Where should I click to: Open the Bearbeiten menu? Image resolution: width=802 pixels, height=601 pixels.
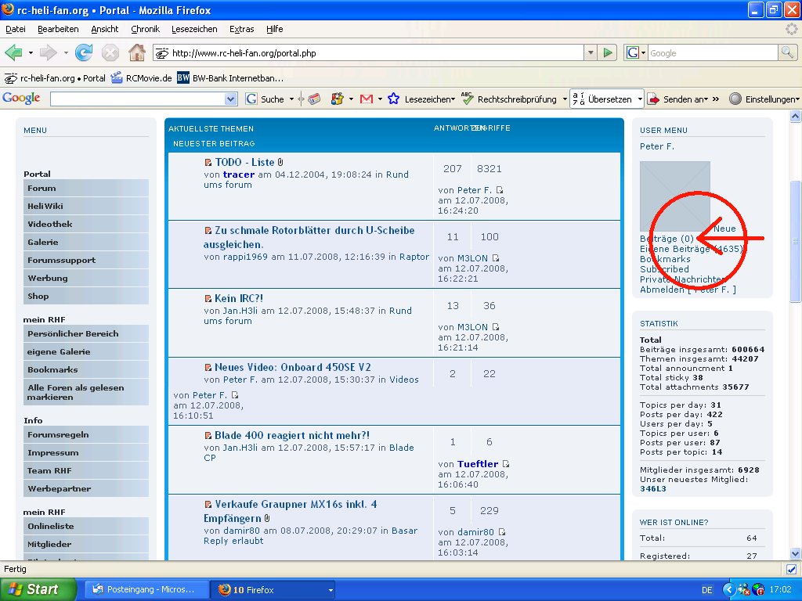tap(58, 29)
